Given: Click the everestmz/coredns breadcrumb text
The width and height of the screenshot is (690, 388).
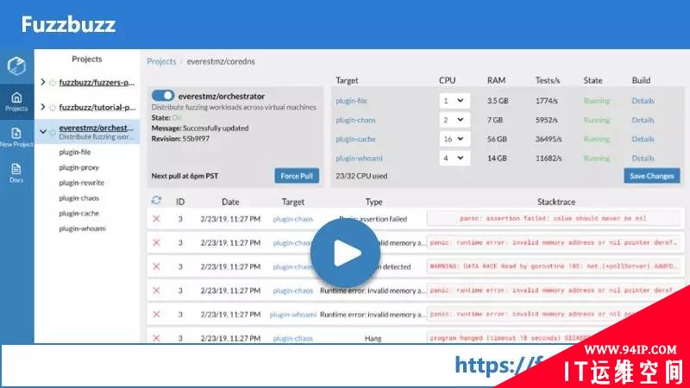Looking at the screenshot, I should point(221,61).
